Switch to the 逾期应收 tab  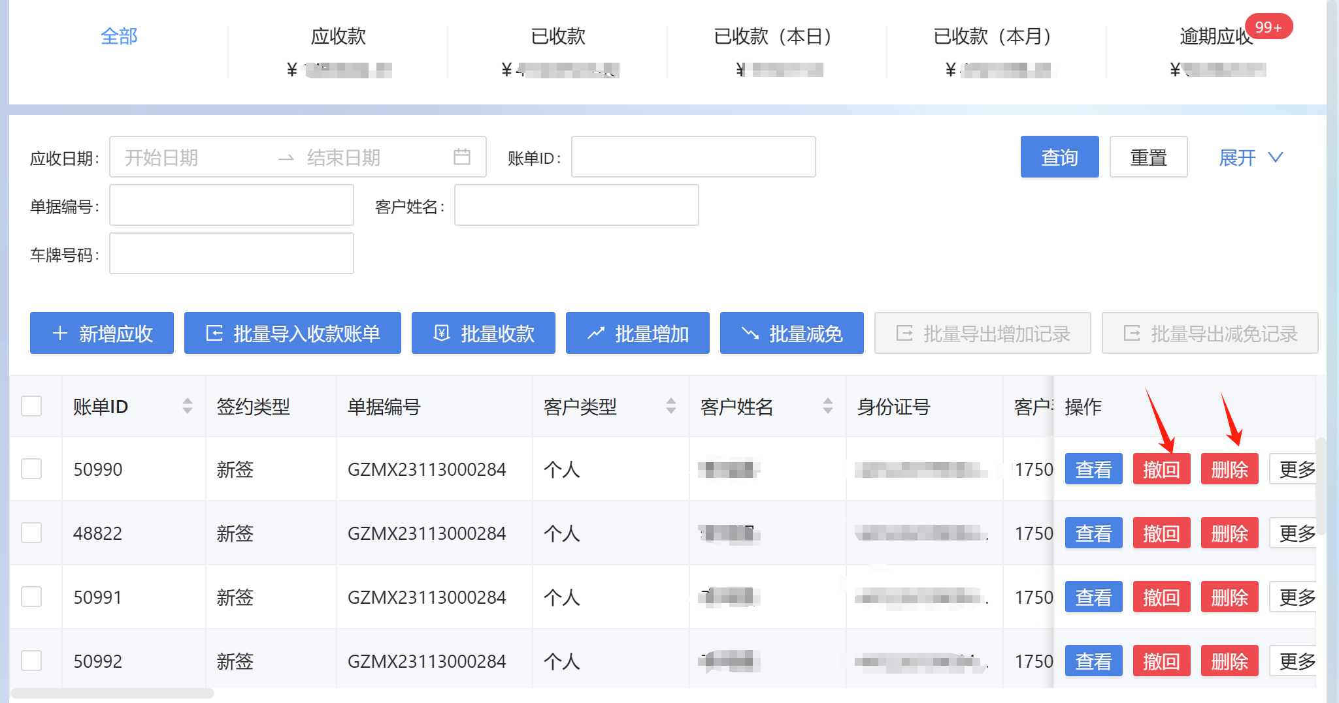pyautogui.click(x=1215, y=37)
